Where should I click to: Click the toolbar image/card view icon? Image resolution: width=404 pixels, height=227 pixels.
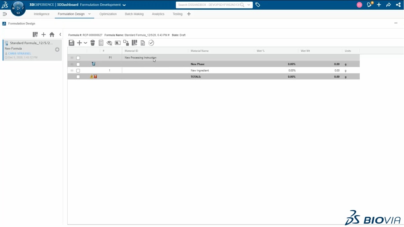pos(117,43)
